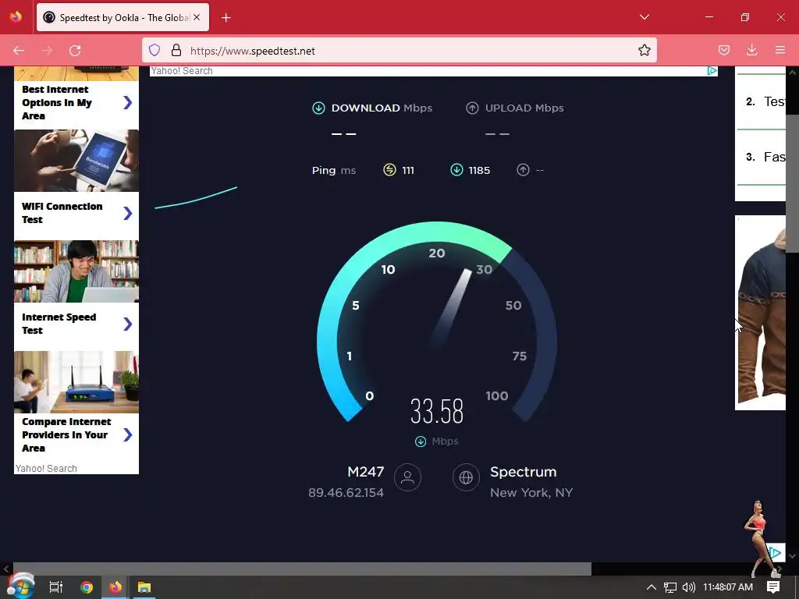Click the DOWNLOAD Mbps arrow icon
Screen dimensions: 799x599
[x=318, y=108]
